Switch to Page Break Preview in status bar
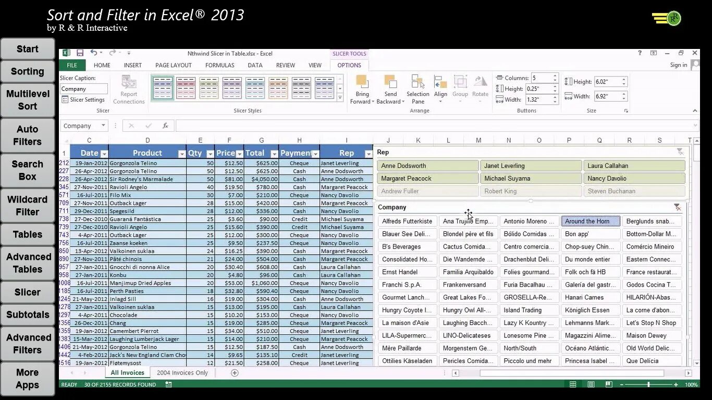712x400 pixels. (609, 384)
